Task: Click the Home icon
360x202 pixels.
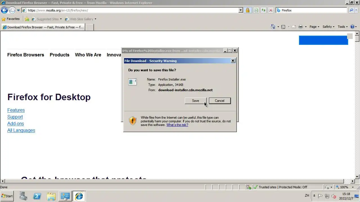Action: click(273, 27)
